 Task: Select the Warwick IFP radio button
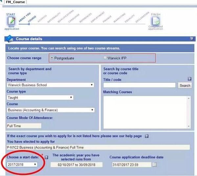(x=105, y=58)
